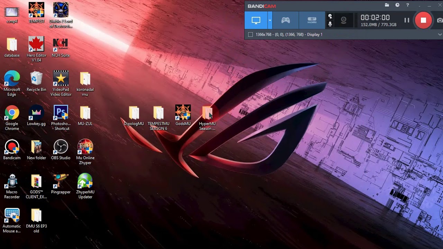Screen dimensions: 443x249
Task: Select the Hero Editor V1.04 shortcut
Action: (36, 49)
